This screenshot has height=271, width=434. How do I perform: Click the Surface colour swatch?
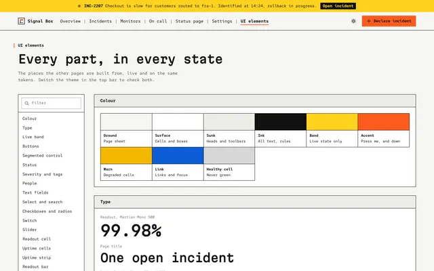178,122
